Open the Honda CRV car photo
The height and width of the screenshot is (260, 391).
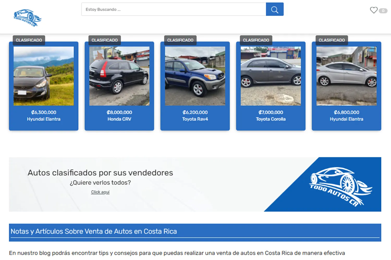(x=119, y=76)
